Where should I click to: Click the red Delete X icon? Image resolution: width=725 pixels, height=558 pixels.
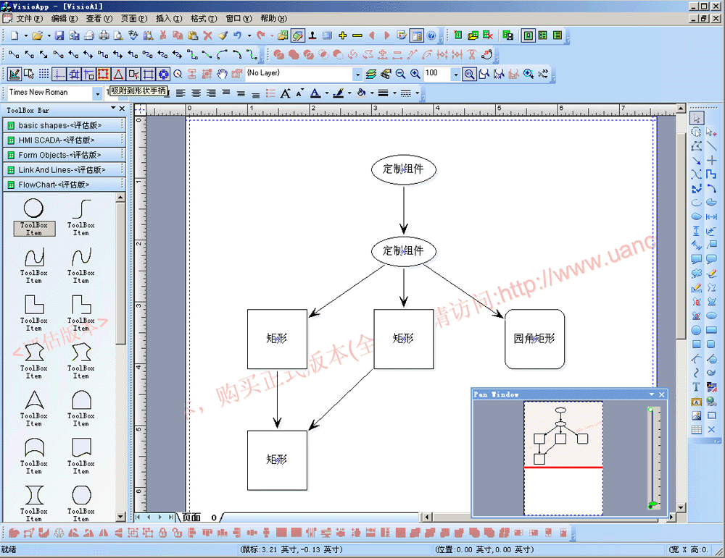pos(207,35)
